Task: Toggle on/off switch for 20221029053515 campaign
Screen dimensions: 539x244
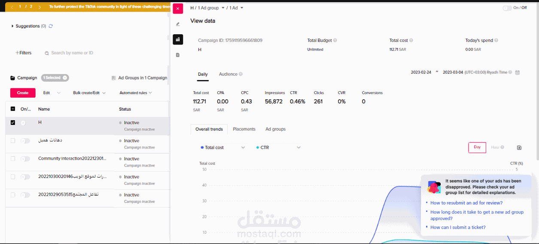Action: tap(25, 195)
